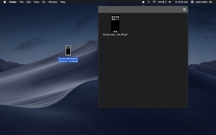216x135 pixels.
Task: Open the Window menu
Action: point(53,2)
